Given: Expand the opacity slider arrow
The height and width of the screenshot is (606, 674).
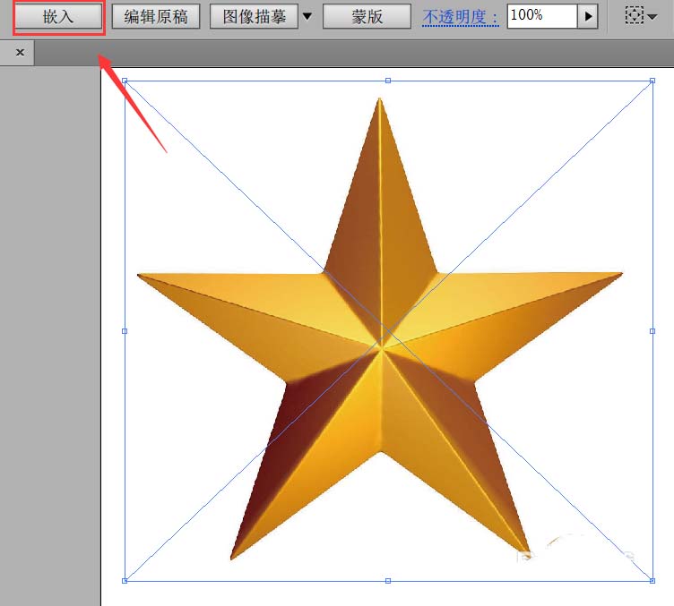Looking at the screenshot, I should pyautogui.click(x=588, y=16).
